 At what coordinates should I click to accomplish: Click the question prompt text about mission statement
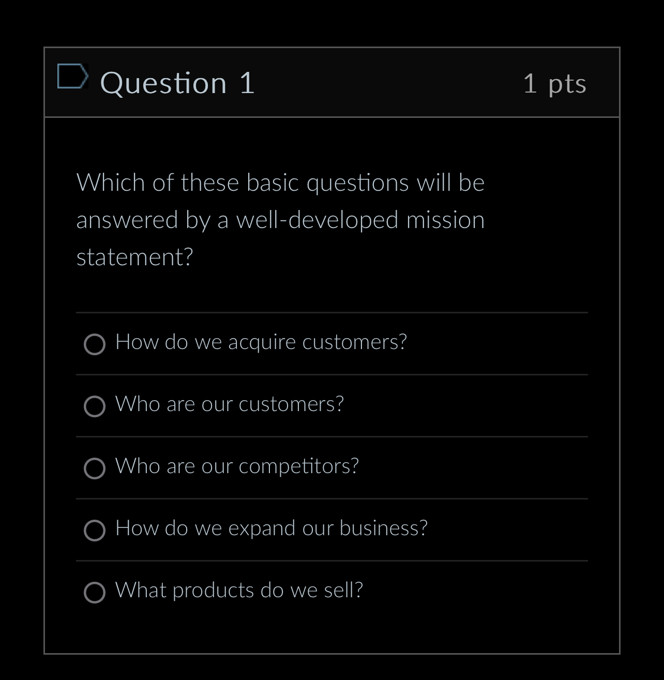[281, 219]
